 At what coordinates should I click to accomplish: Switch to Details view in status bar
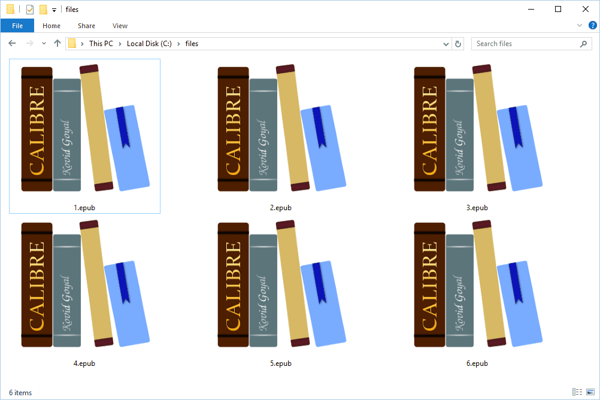pyautogui.click(x=577, y=392)
